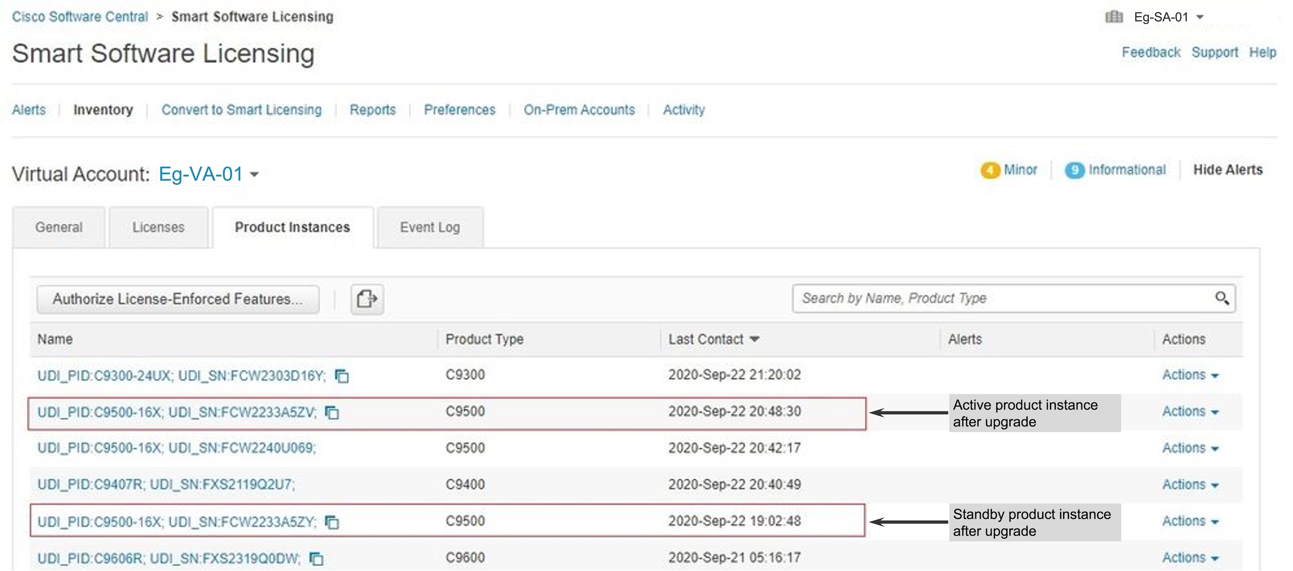Screen dimensions: 1293x571
Task: Copy icon next to C9300-24UX instance name
Action: (342, 376)
